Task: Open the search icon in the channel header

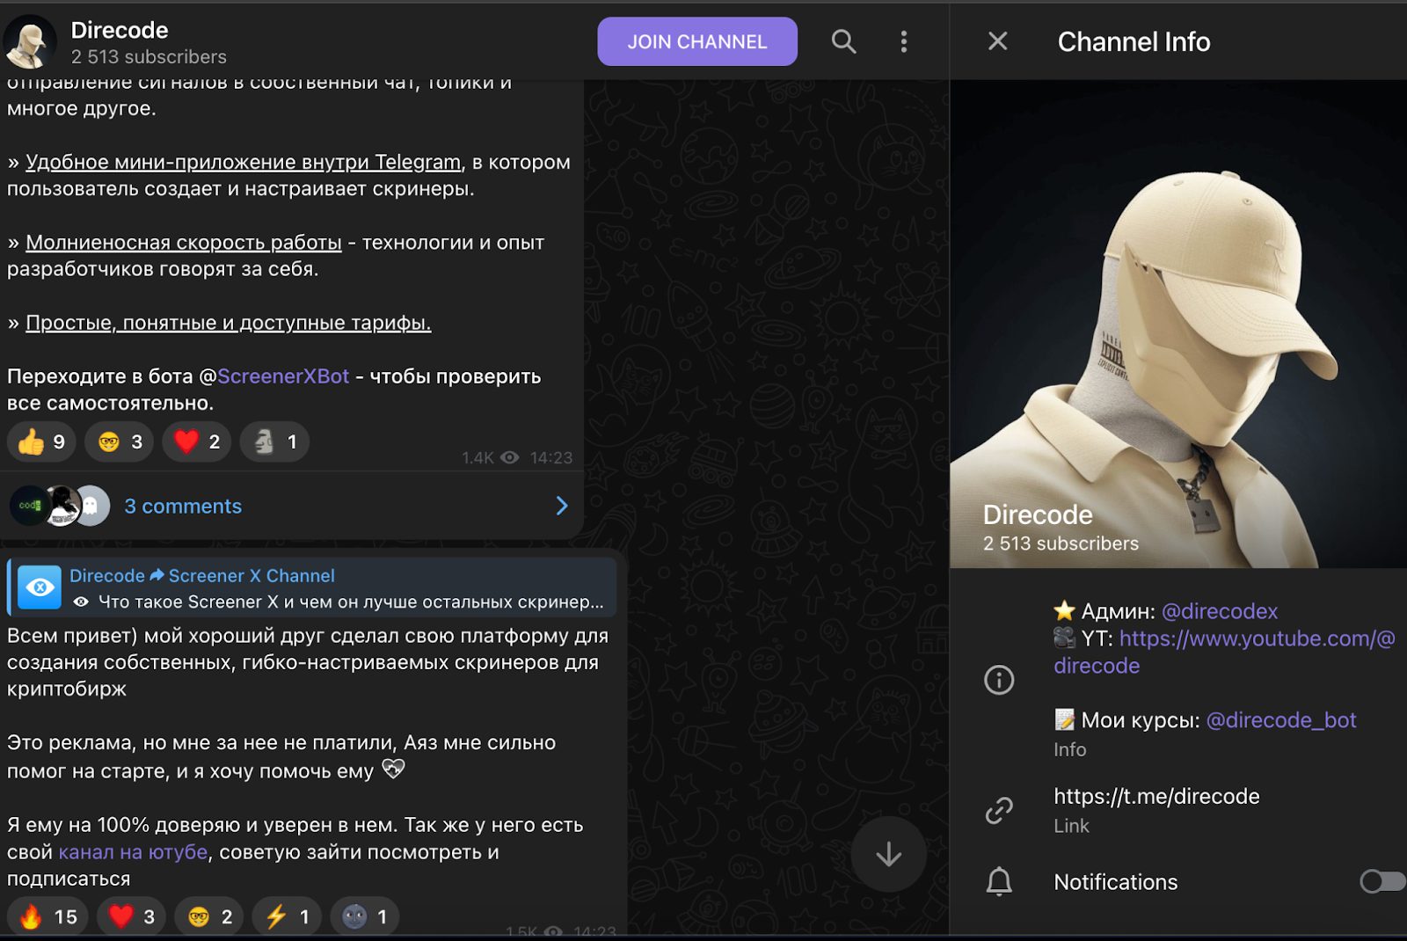Action: pyautogui.click(x=843, y=41)
